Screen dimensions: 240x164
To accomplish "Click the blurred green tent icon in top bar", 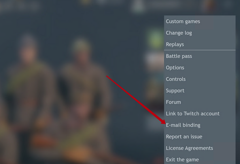I will [138, 5].
